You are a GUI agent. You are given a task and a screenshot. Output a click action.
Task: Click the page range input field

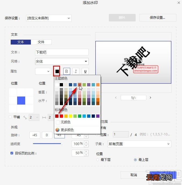pyautogui.click(x=121, y=134)
